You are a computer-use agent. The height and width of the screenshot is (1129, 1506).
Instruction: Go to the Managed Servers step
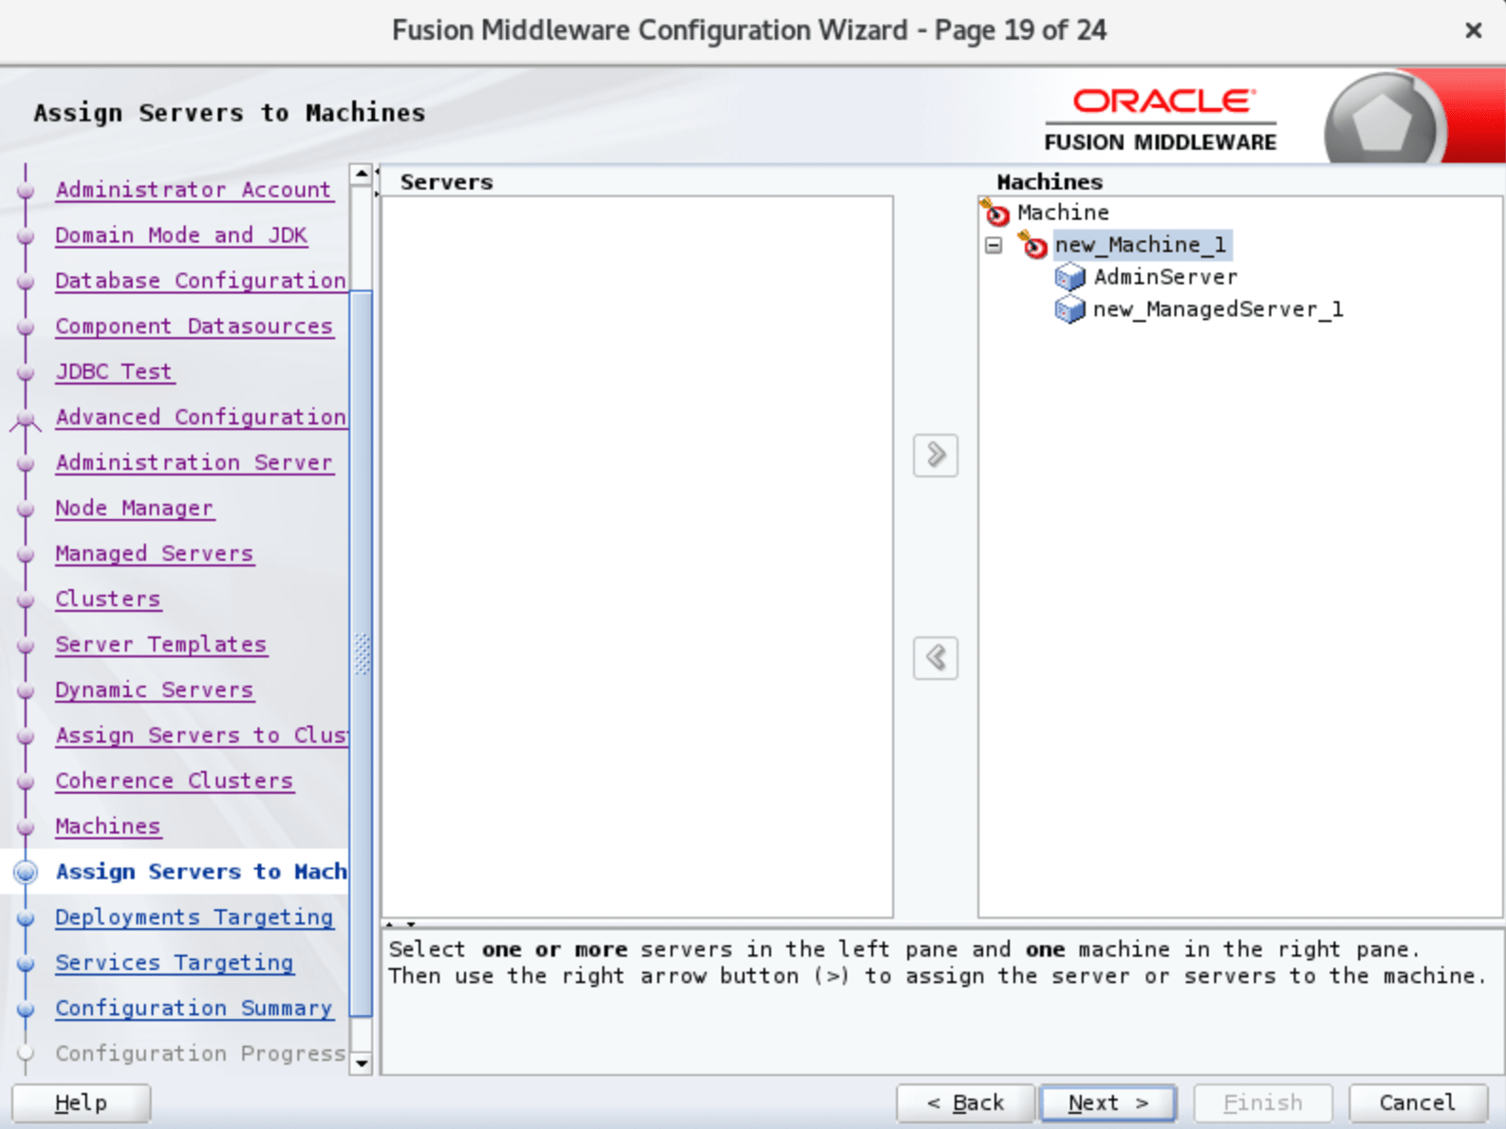tap(154, 554)
